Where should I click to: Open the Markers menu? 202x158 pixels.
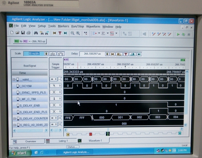63,26
